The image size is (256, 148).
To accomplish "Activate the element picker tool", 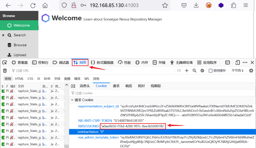I will click(5, 62).
